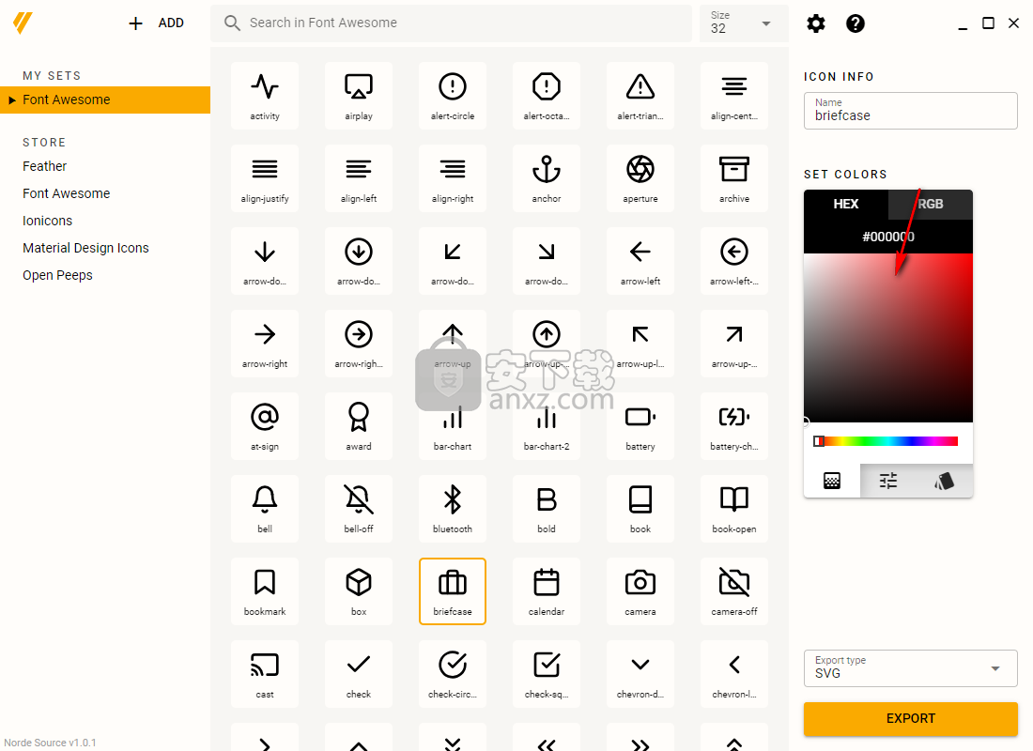Pick the alert-triangle icon

pos(640,96)
